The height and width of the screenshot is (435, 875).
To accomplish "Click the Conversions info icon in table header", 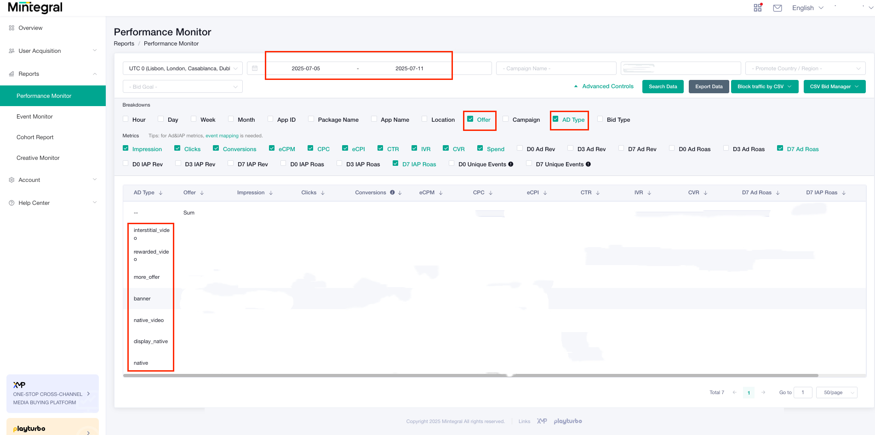I will (392, 192).
